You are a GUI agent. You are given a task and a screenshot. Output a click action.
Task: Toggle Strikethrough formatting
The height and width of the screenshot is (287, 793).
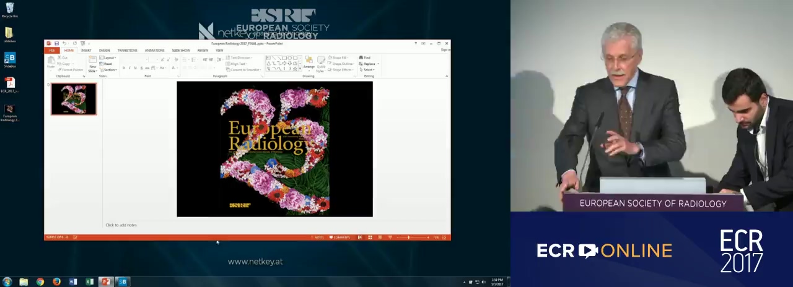point(147,68)
